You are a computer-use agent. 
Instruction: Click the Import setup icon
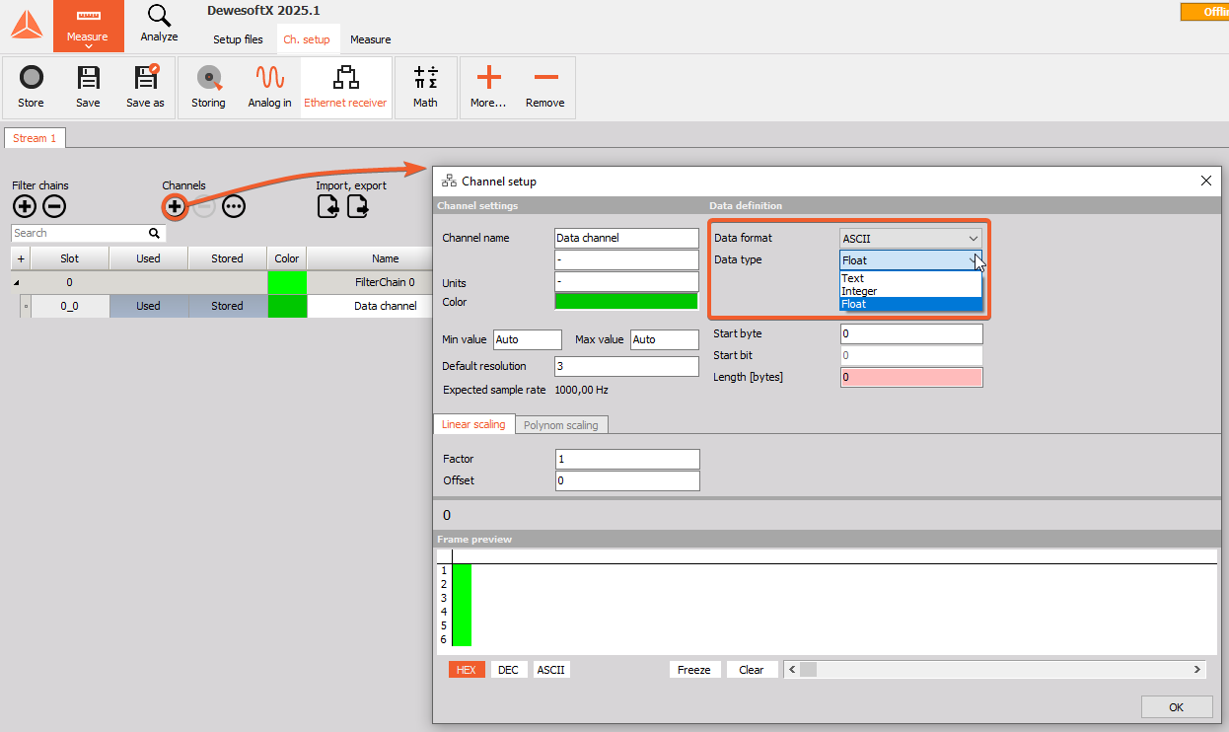click(x=328, y=206)
